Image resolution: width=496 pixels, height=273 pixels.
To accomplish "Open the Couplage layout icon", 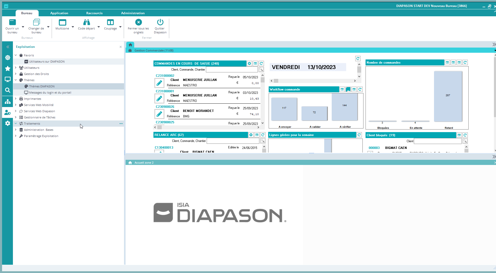I will 110,22.
